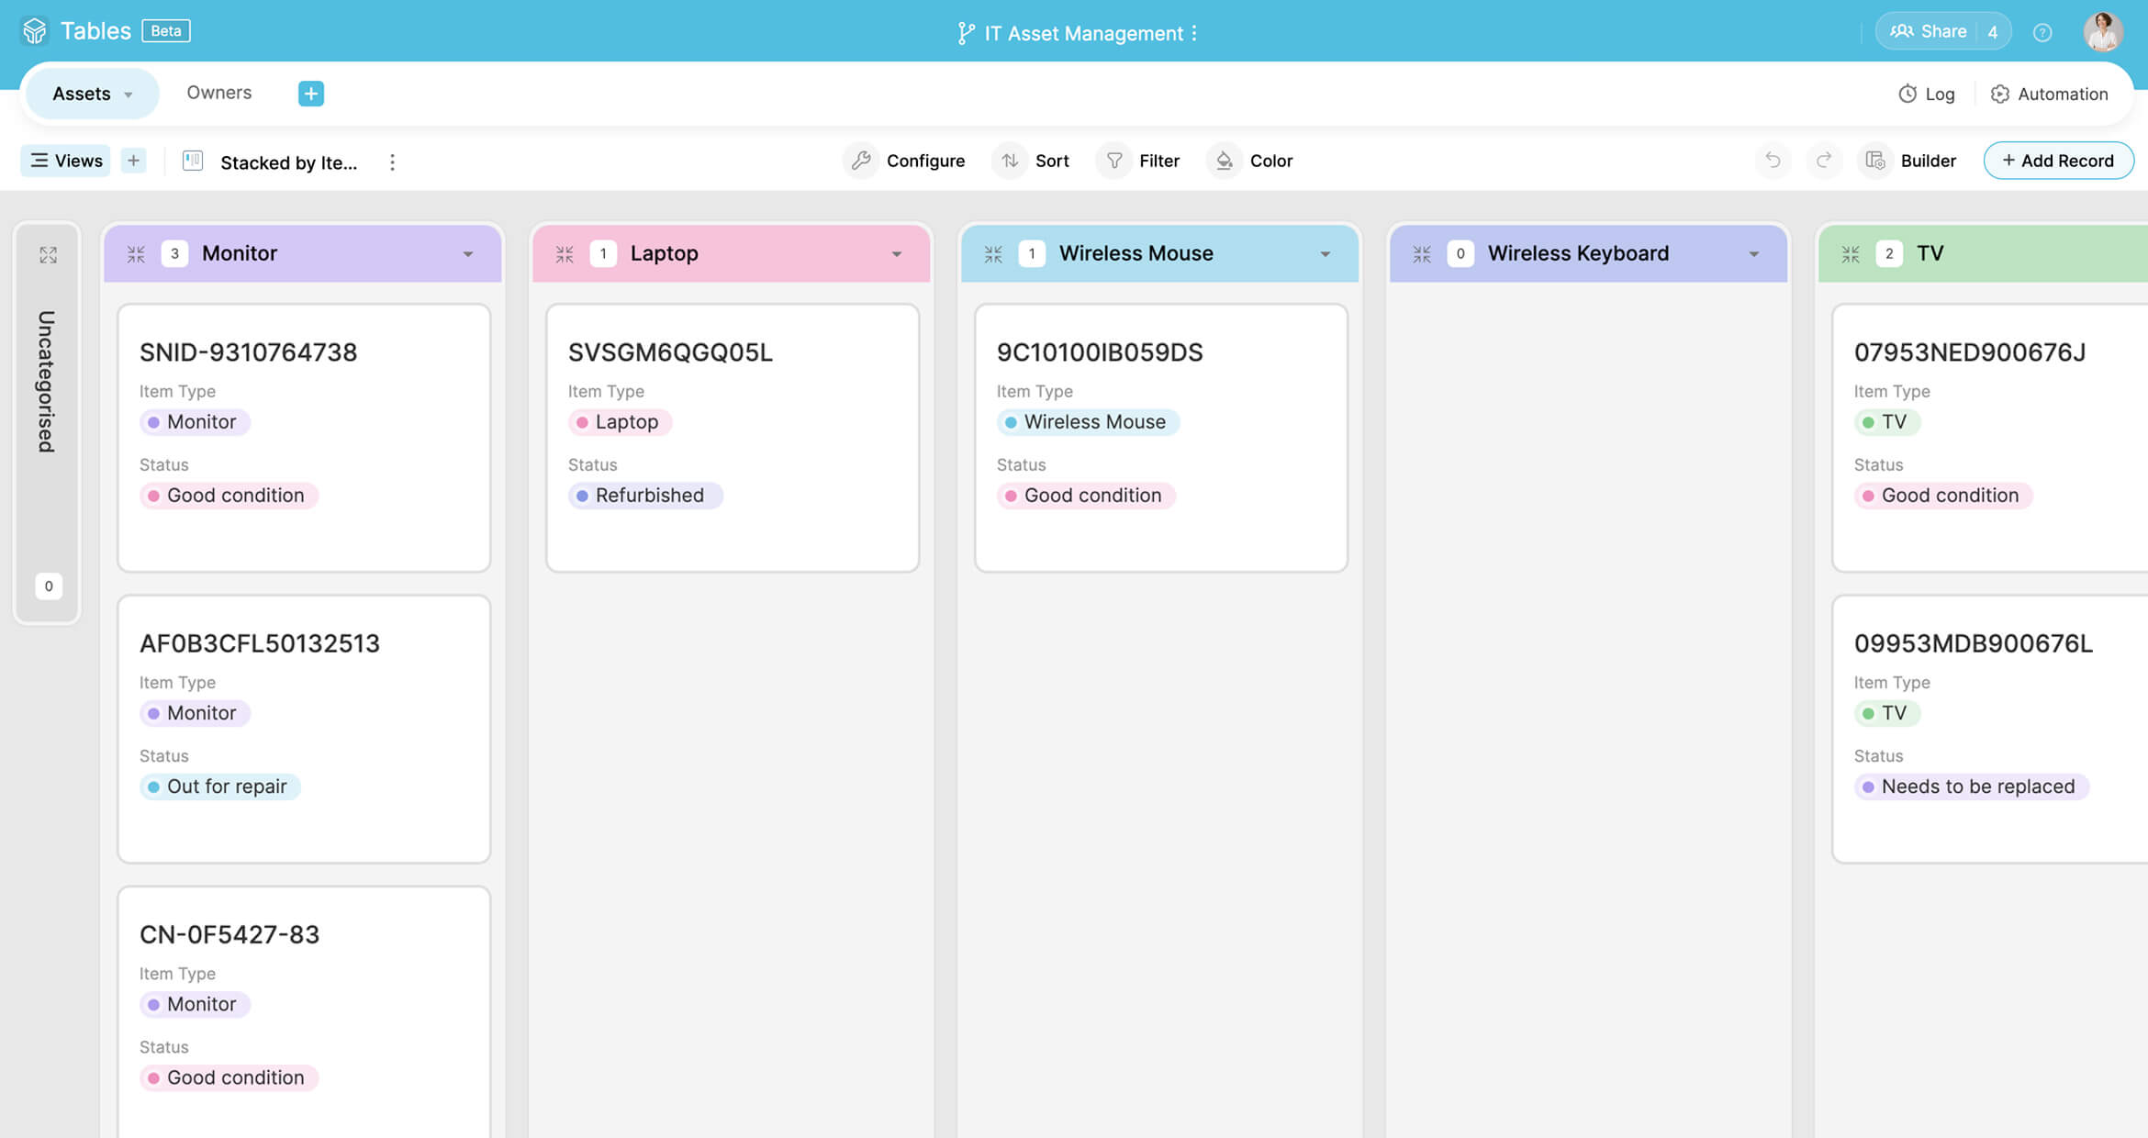Image resolution: width=2148 pixels, height=1138 pixels.
Task: Click the redo arrow icon
Action: pyautogui.click(x=1824, y=161)
